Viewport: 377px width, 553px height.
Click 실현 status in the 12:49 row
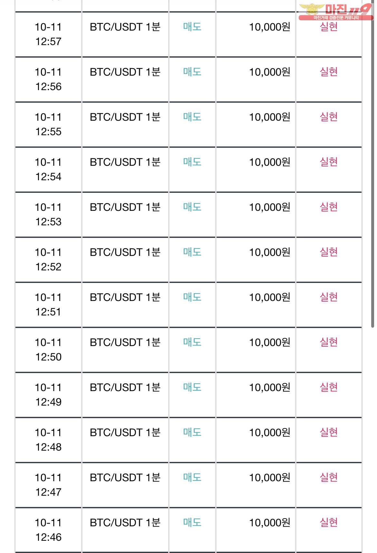pos(329,387)
